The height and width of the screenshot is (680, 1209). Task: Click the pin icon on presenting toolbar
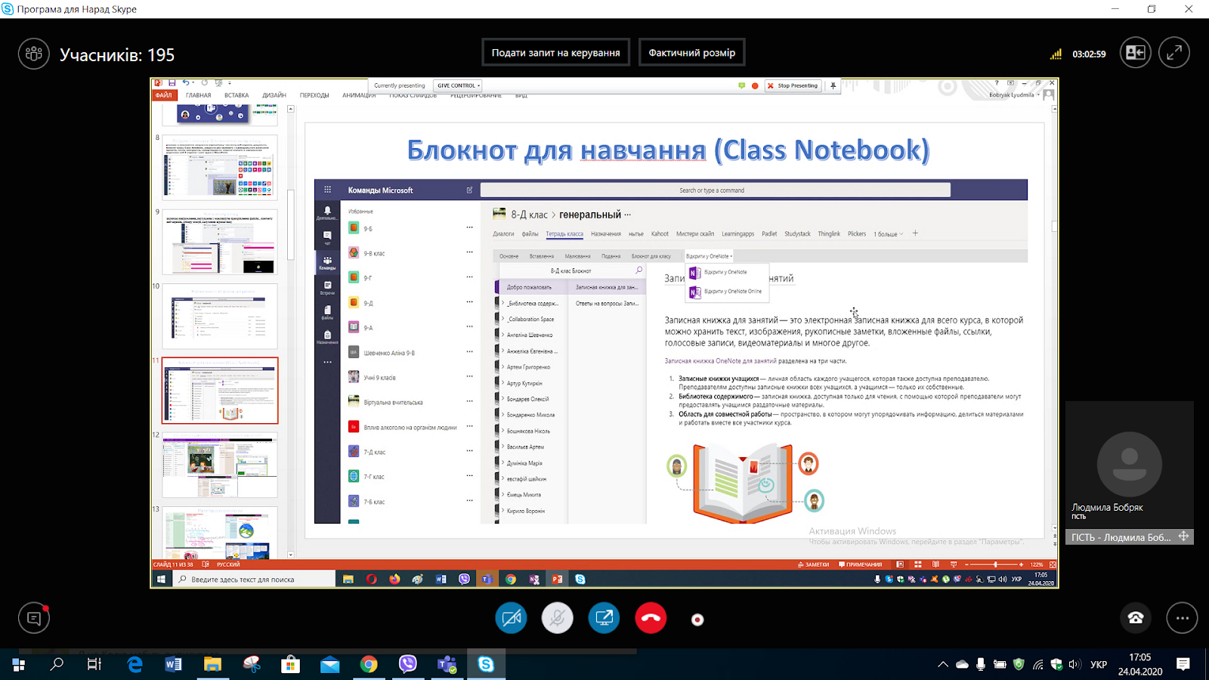point(833,85)
